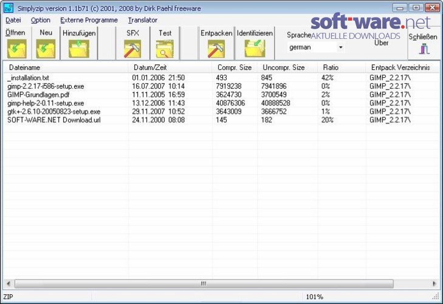Click the Hinzufügen folder icon
The height and width of the screenshot is (304, 443).
click(79, 49)
